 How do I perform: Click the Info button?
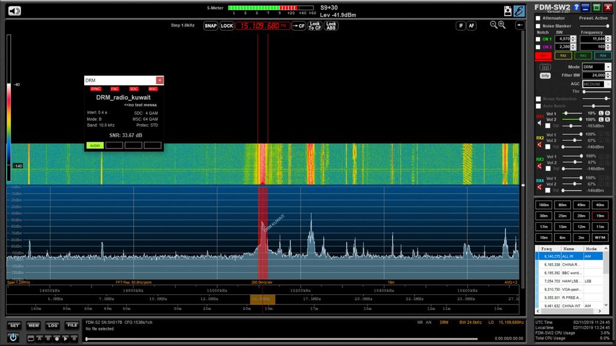coord(545,76)
